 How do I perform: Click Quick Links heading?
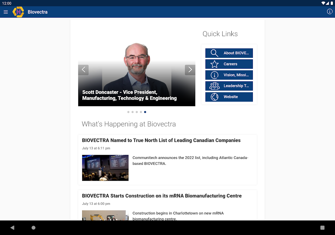coord(220,34)
